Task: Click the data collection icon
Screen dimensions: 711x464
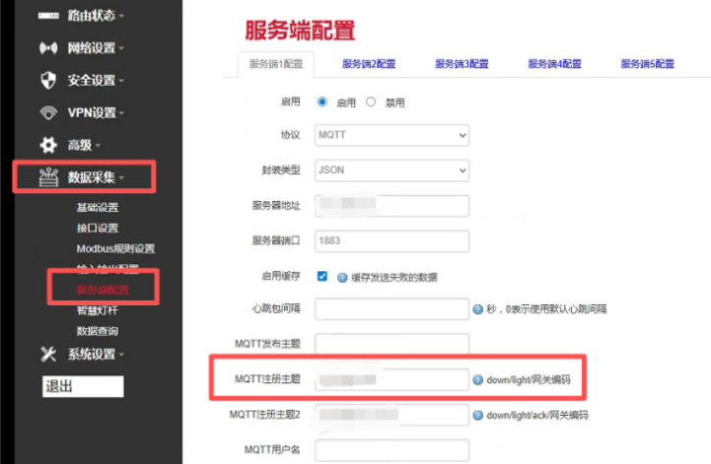Action: point(48,177)
